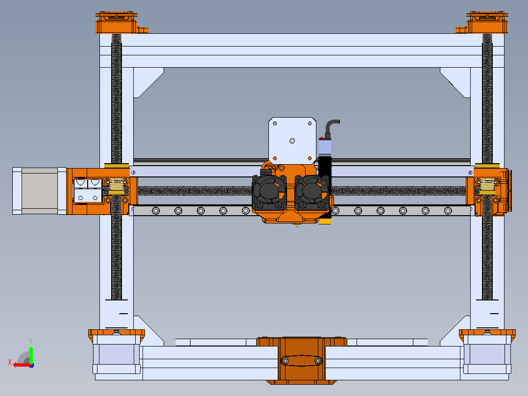
Task: Select the linear rail with bolt holes, left section
Action: pyautogui.click(x=191, y=211)
